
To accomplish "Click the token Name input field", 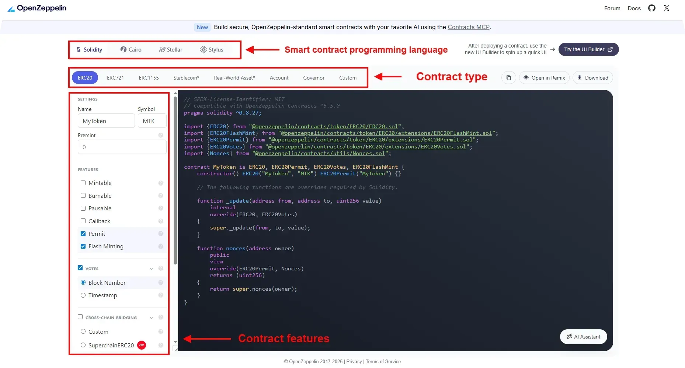I will pyautogui.click(x=106, y=121).
